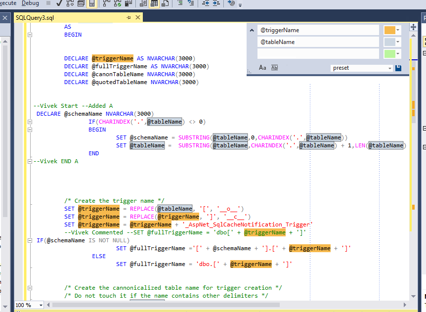Click the '--Vivek Start --Added A' comment
This screenshot has width=426, height=312.
pyautogui.click(x=73, y=106)
